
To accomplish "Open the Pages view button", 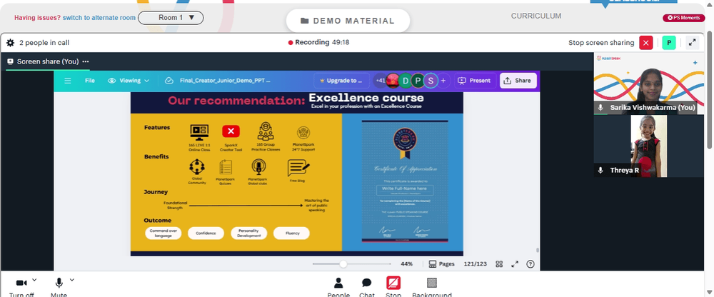I will coord(442,264).
